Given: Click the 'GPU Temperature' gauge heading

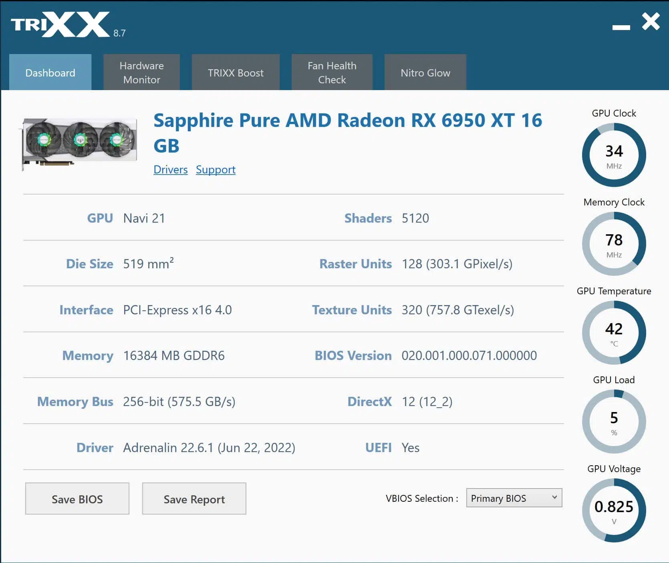Looking at the screenshot, I should (x=614, y=291).
